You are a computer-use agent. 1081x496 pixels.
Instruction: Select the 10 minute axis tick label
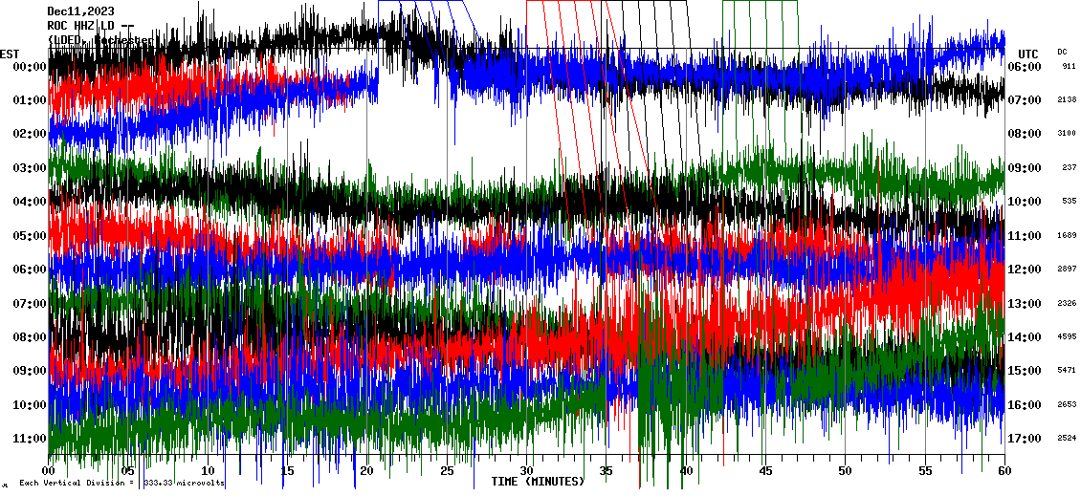coord(208,471)
